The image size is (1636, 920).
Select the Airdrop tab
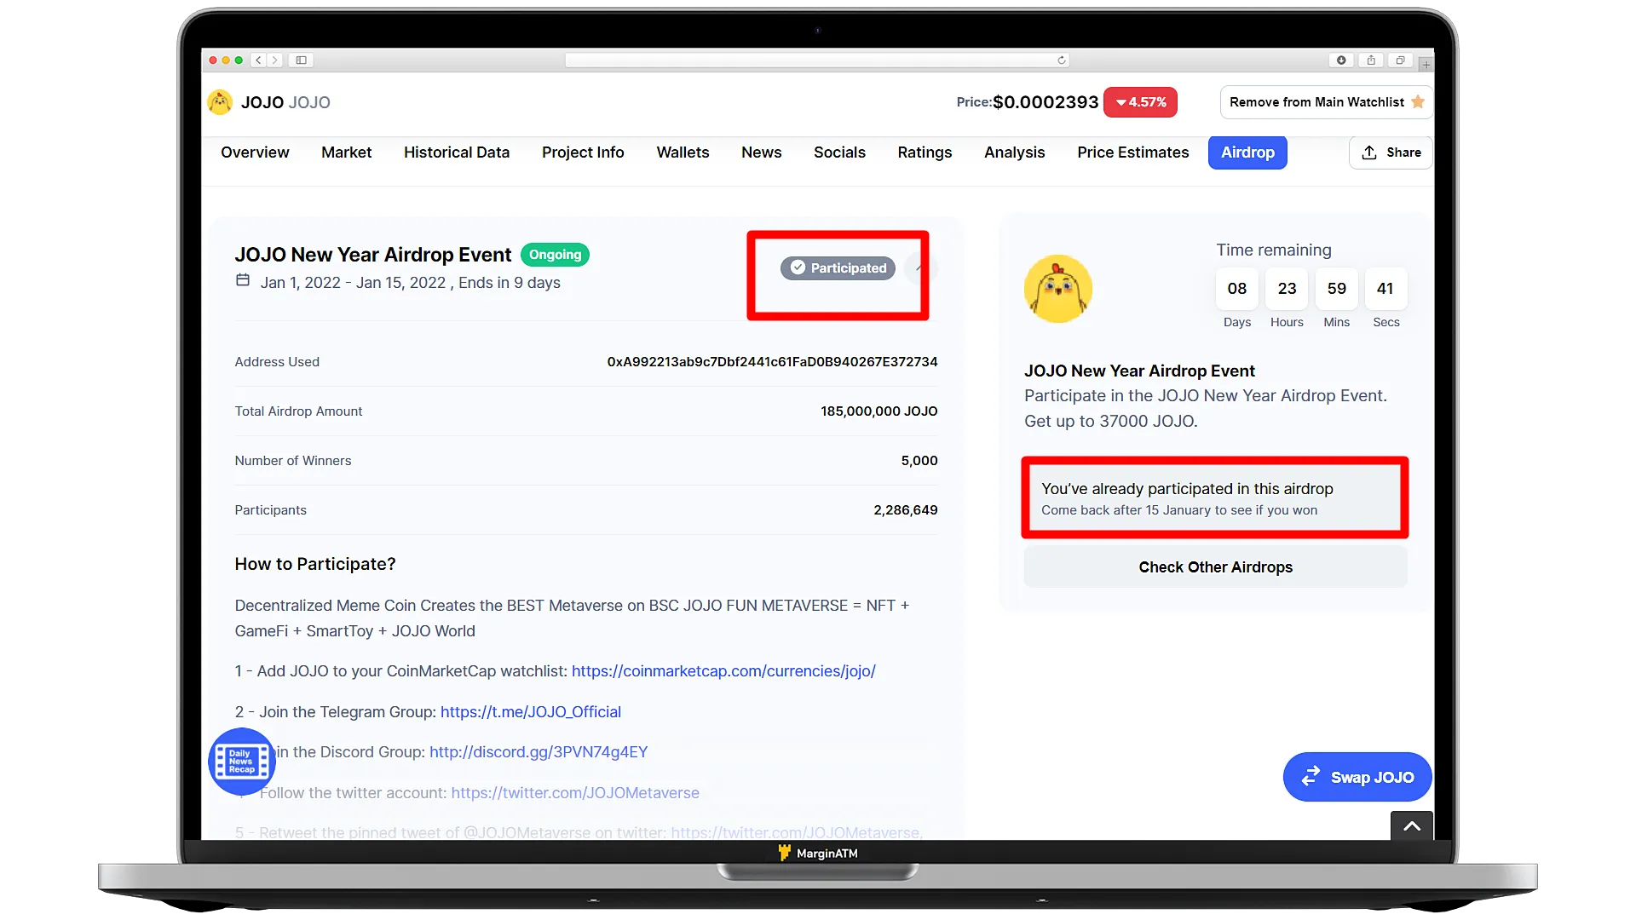pos(1247,152)
